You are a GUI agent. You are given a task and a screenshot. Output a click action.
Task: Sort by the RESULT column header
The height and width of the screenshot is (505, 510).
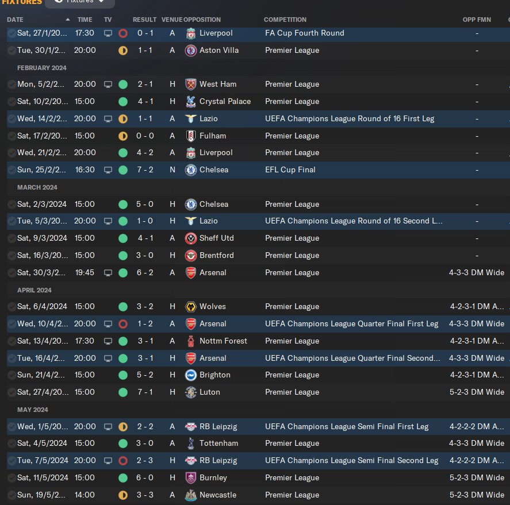144,20
